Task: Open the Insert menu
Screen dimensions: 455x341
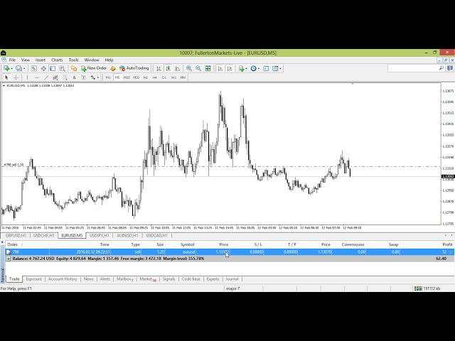Action: tap(41, 60)
